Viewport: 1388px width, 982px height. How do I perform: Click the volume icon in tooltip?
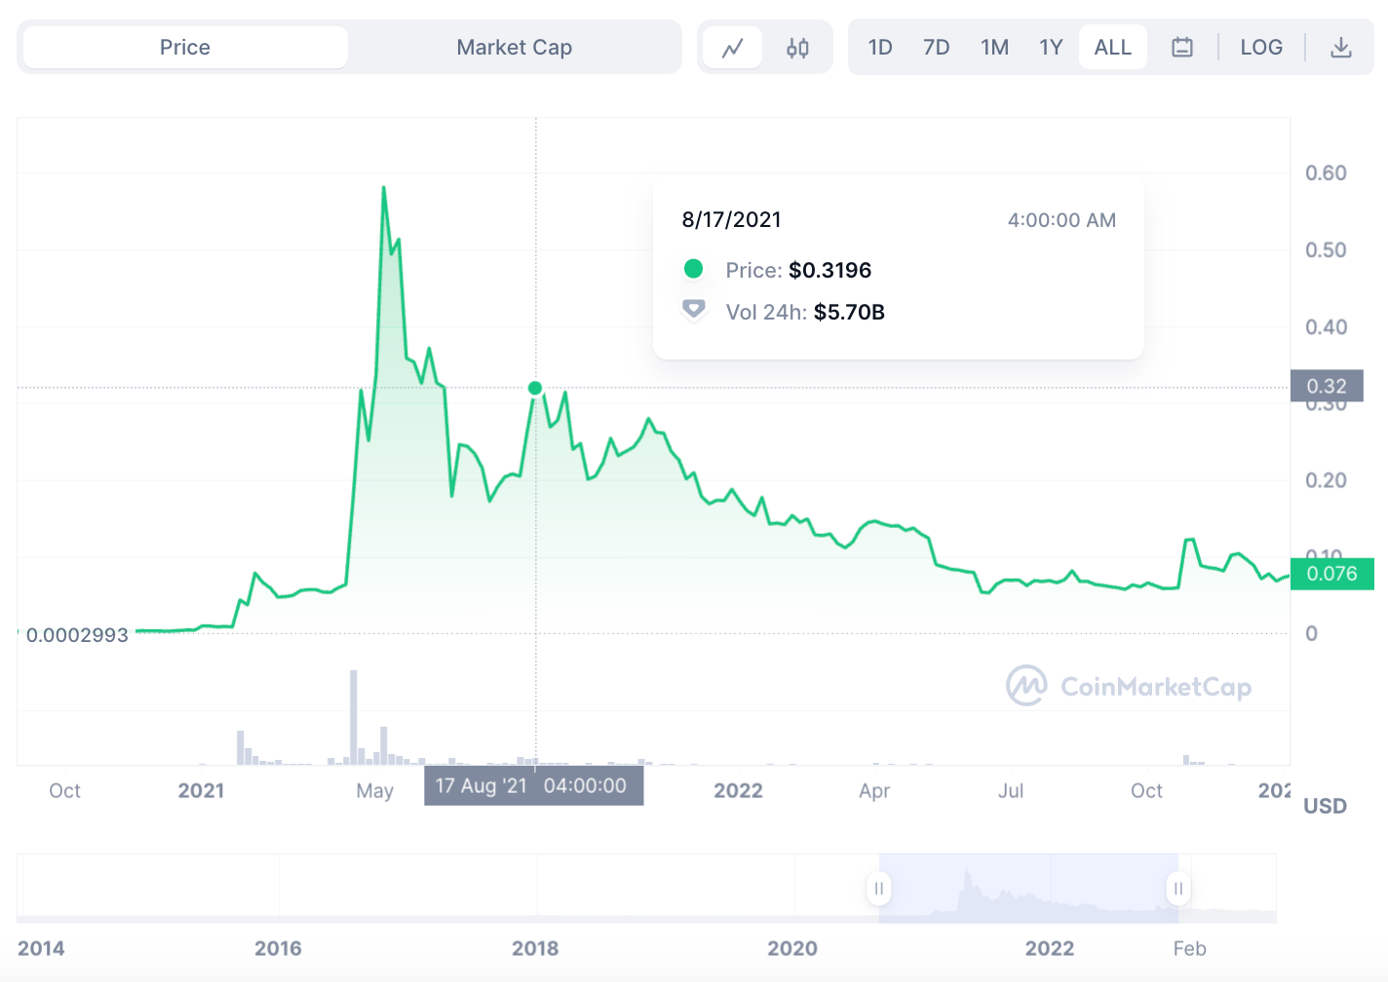pyautogui.click(x=693, y=310)
